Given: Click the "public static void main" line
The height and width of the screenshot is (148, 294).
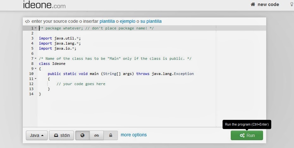Looking at the screenshot, I should coord(121,74).
